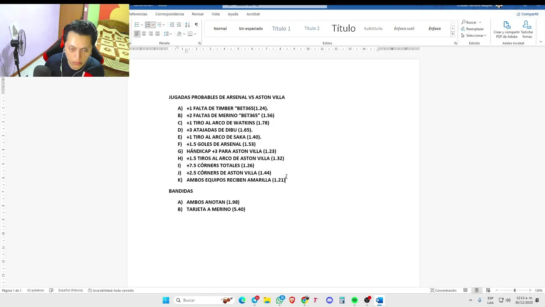Apply paragraph shading fill color
Screen dimensions: 545x307
click(179, 34)
